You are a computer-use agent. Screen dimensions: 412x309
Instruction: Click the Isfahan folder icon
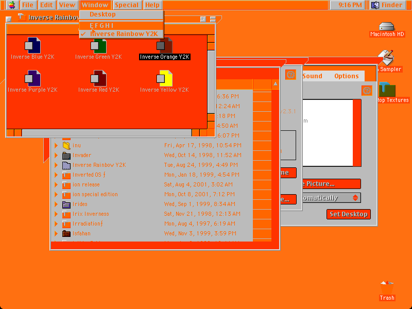pyautogui.click(x=66, y=234)
